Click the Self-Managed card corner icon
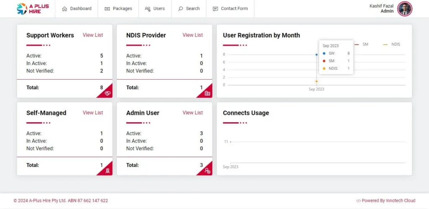 pos(108,170)
